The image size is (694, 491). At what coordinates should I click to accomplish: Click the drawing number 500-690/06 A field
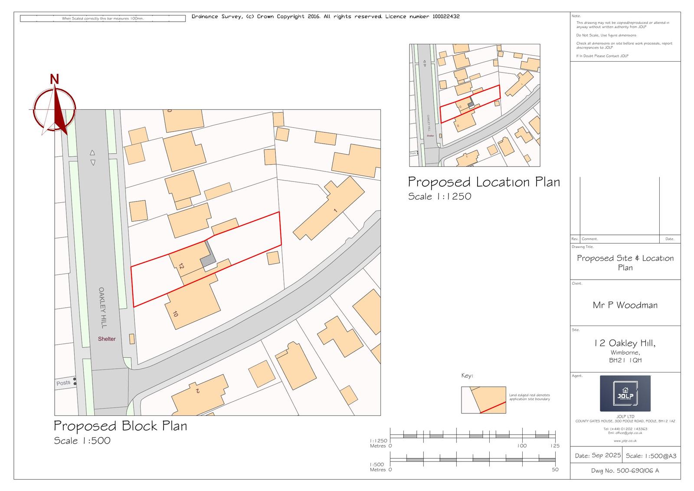pyautogui.click(x=625, y=471)
